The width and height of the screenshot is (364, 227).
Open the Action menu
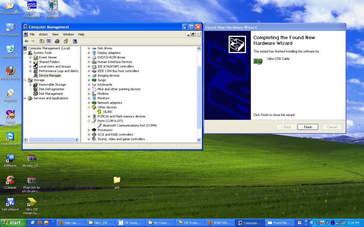coord(43,34)
